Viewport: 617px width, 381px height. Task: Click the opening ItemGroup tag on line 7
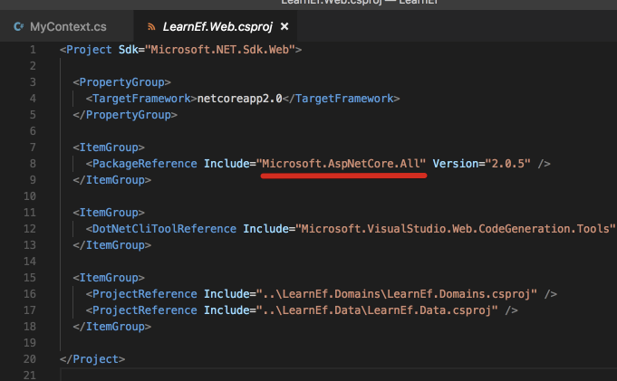tap(109, 148)
